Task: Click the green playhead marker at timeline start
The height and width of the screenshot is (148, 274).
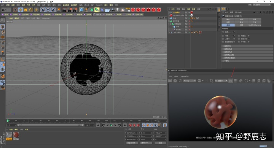Action: click(8, 121)
